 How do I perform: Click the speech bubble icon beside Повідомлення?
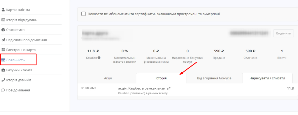(x=3, y=90)
